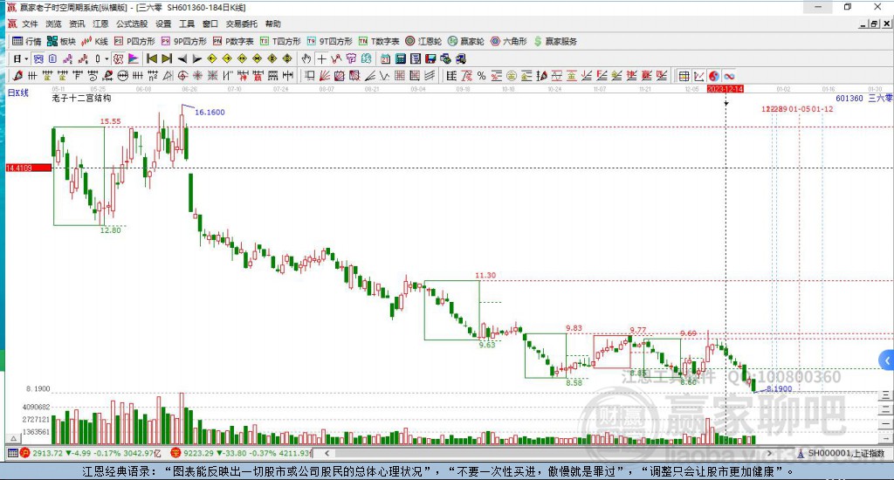Viewport: 894px width, 480px height.
Task: Open the 窗口 menu
Action: 210,24
